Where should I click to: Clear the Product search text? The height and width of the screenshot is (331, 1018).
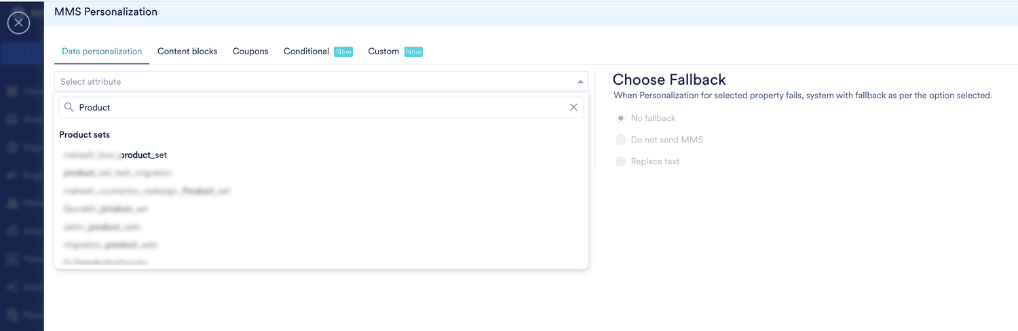(573, 107)
